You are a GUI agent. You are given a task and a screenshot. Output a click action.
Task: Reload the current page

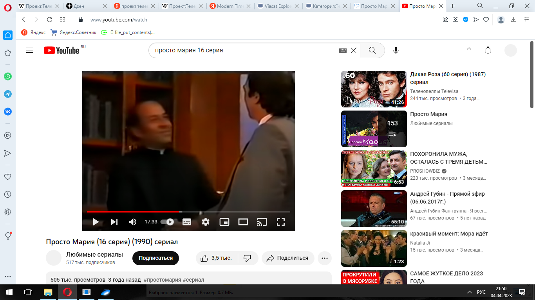click(49, 20)
